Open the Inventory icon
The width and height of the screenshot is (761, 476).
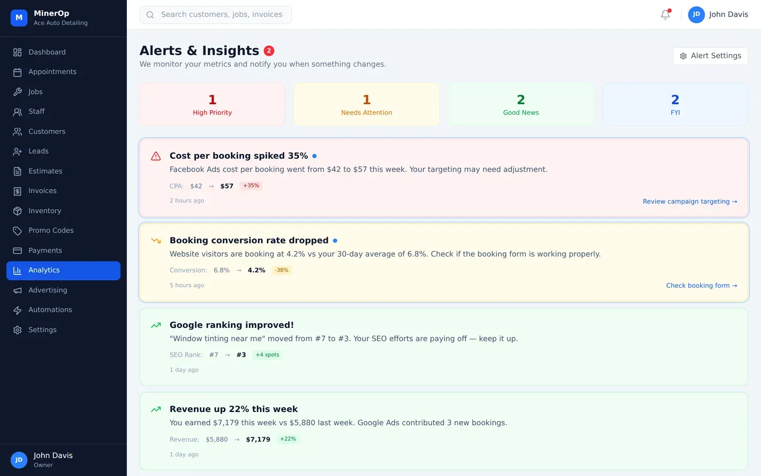point(17,210)
